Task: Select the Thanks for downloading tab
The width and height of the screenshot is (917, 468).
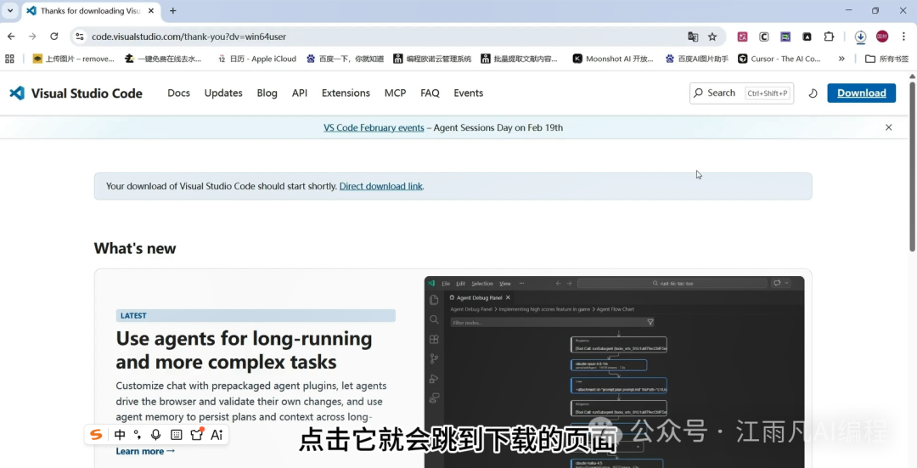Action: click(x=91, y=10)
